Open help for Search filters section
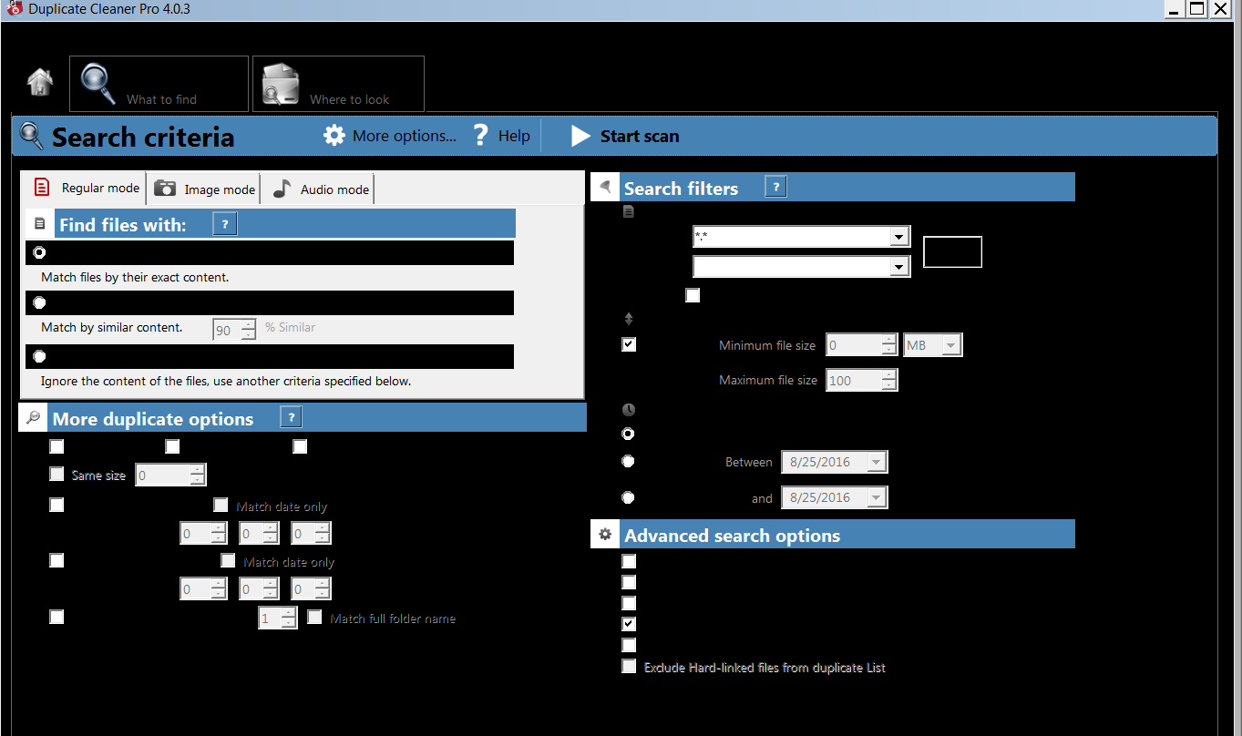 (x=775, y=188)
